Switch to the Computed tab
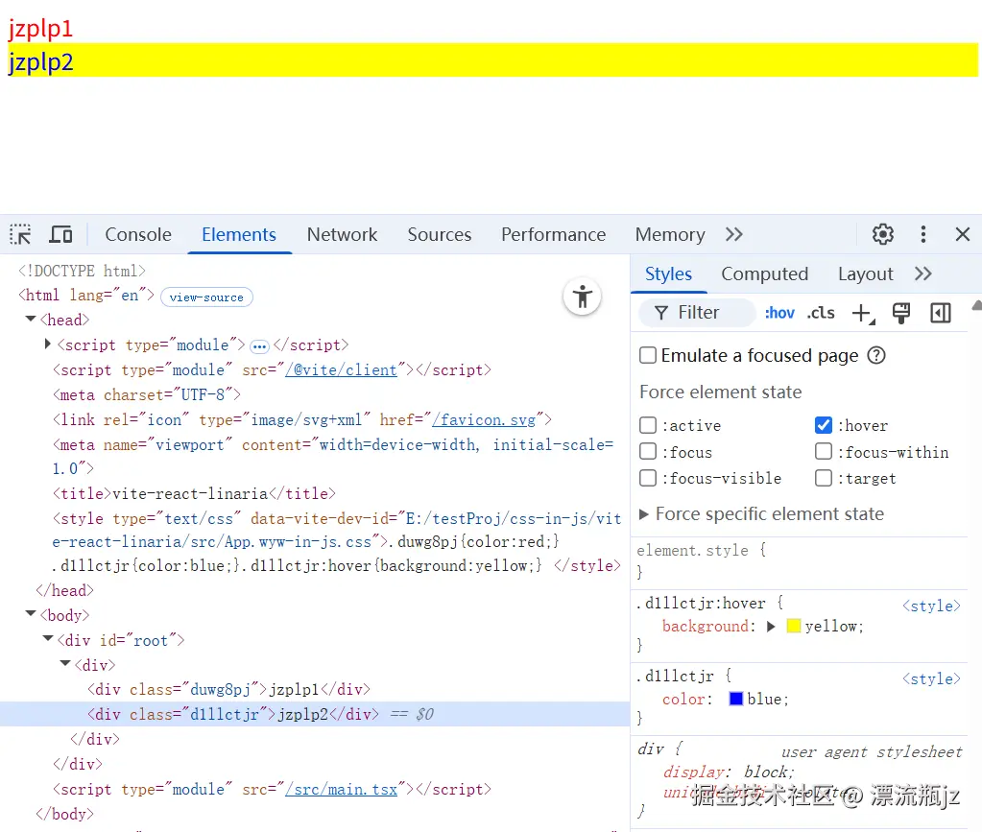 coord(764,273)
